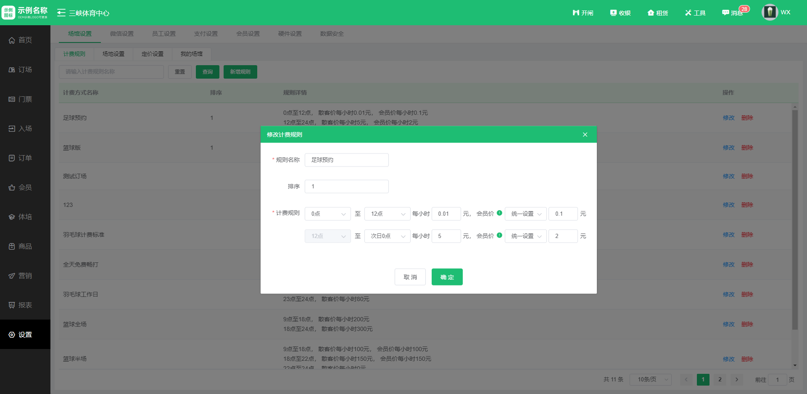
Task: Switch to the 微信设置 tab
Action: click(121, 34)
